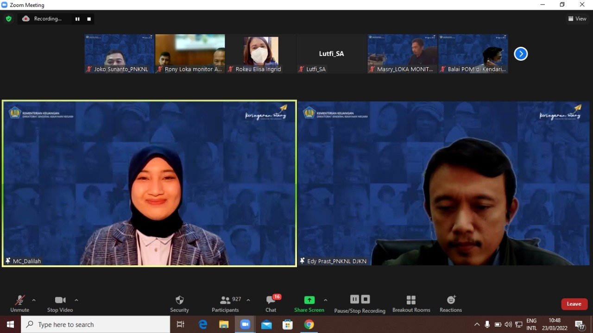
Task: Open the Reactions menu
Action: click(x=451, y=303)
